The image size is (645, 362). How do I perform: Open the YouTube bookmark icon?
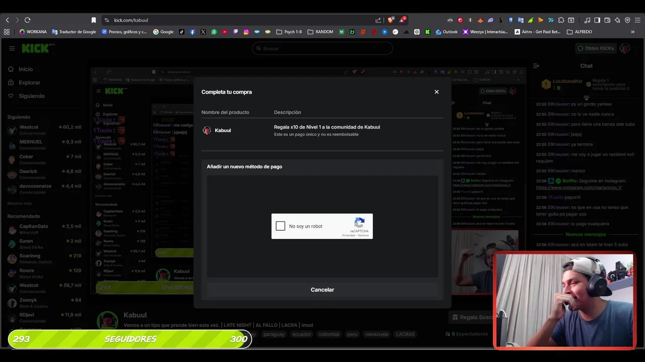225,32
